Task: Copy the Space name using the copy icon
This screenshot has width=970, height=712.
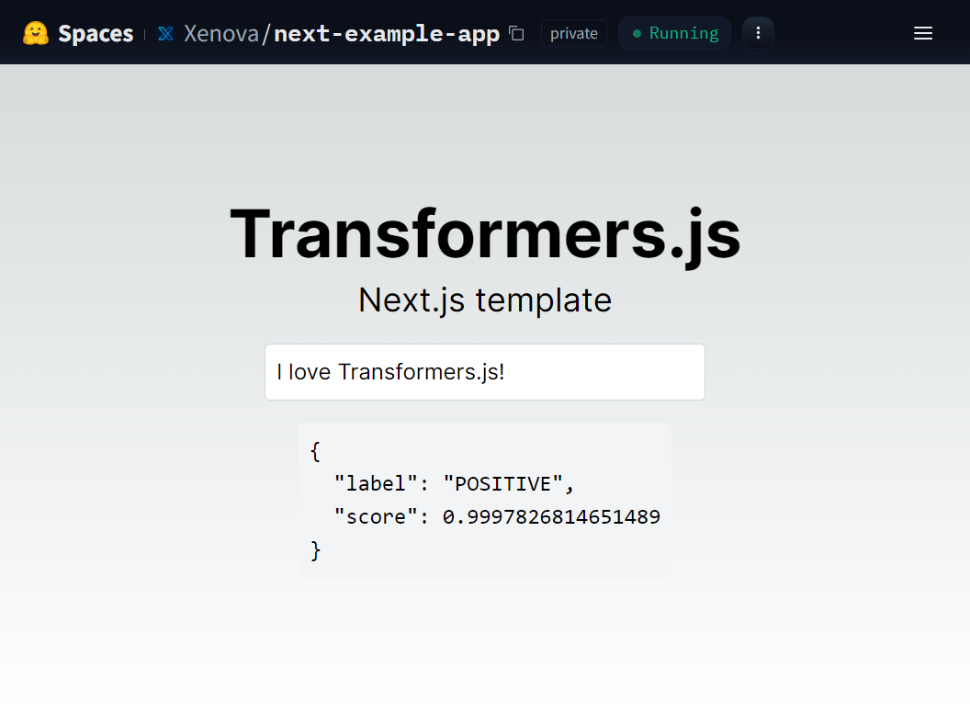Action: click(516, 32)
